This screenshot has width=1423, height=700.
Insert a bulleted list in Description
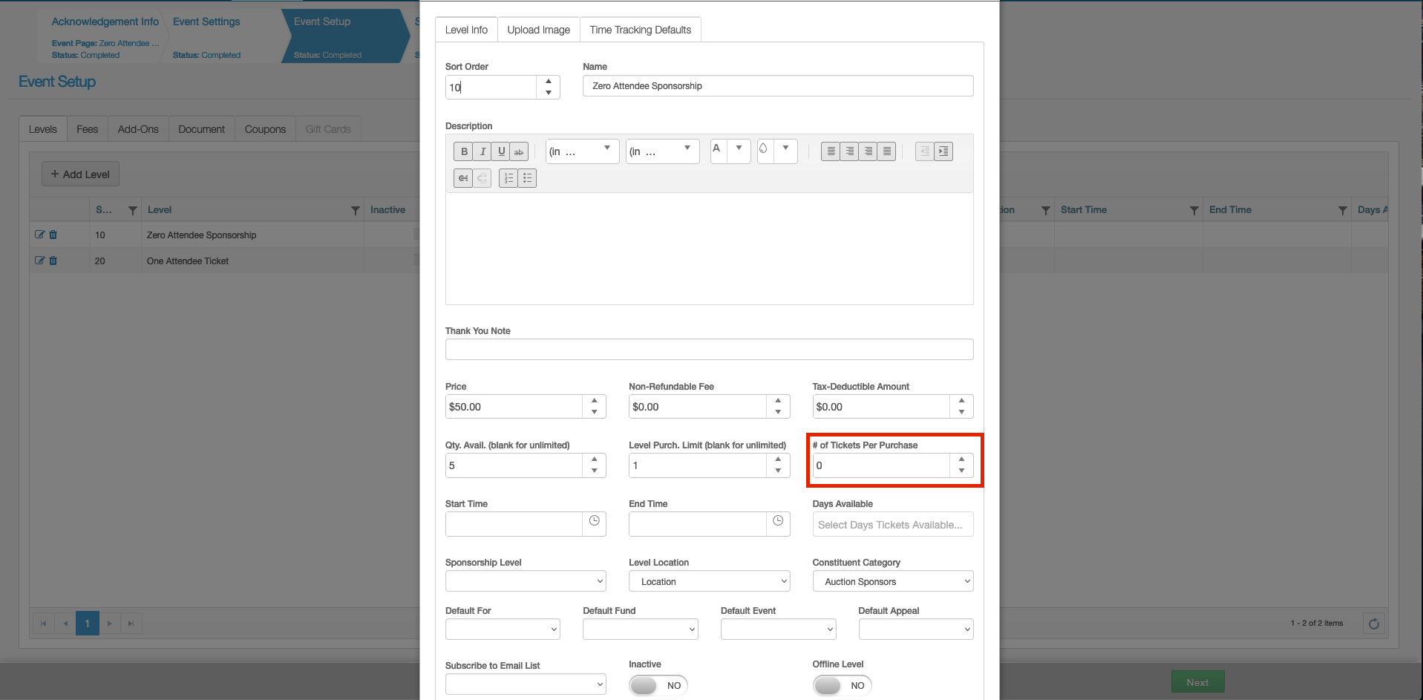click(x=527, y=178)
